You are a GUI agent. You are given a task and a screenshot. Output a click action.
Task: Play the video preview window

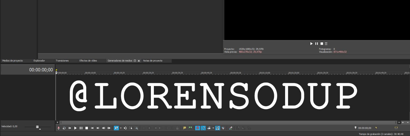[x=311, y=44]
